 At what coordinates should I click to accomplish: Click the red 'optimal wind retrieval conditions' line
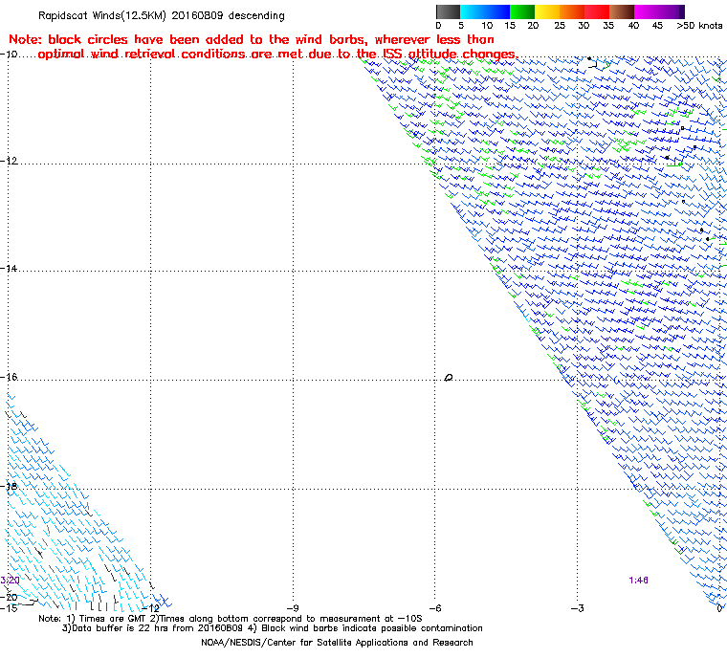pyautogui.click(x=277, y=55)
